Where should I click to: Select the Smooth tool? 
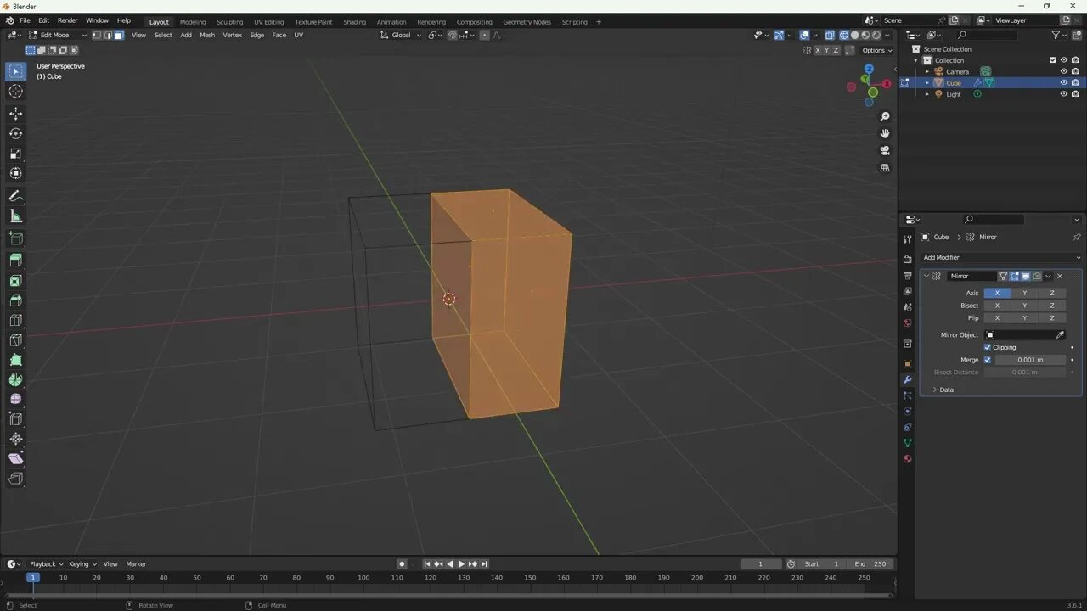point(15,399)
